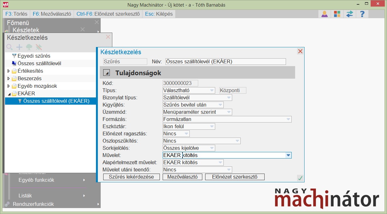Click the Egyéb mozgások folder icon

14,86
